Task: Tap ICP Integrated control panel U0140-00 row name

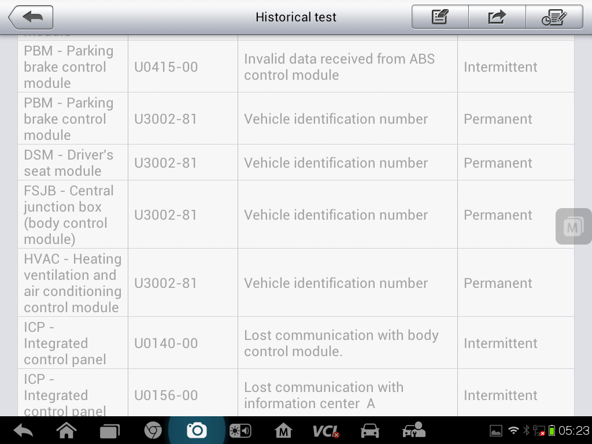Action: pyautogui.click(x=73, y=343)
